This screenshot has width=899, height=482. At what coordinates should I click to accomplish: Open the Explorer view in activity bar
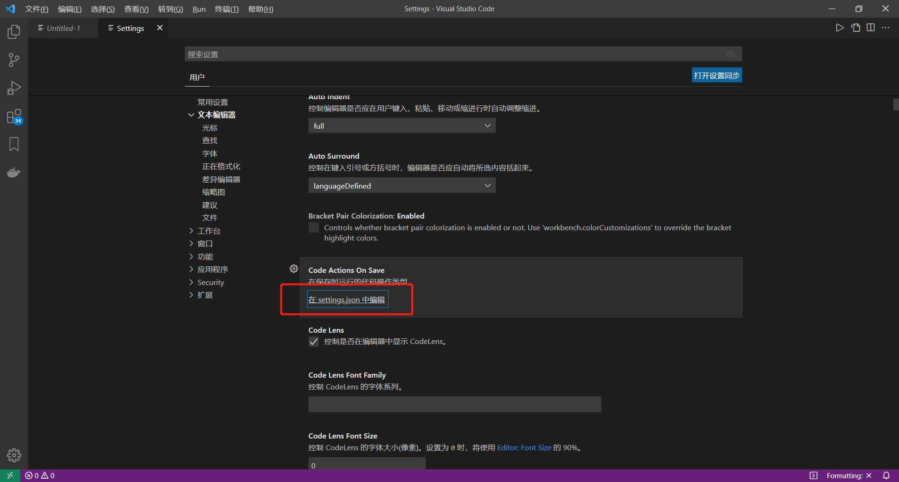coord(14,32)
